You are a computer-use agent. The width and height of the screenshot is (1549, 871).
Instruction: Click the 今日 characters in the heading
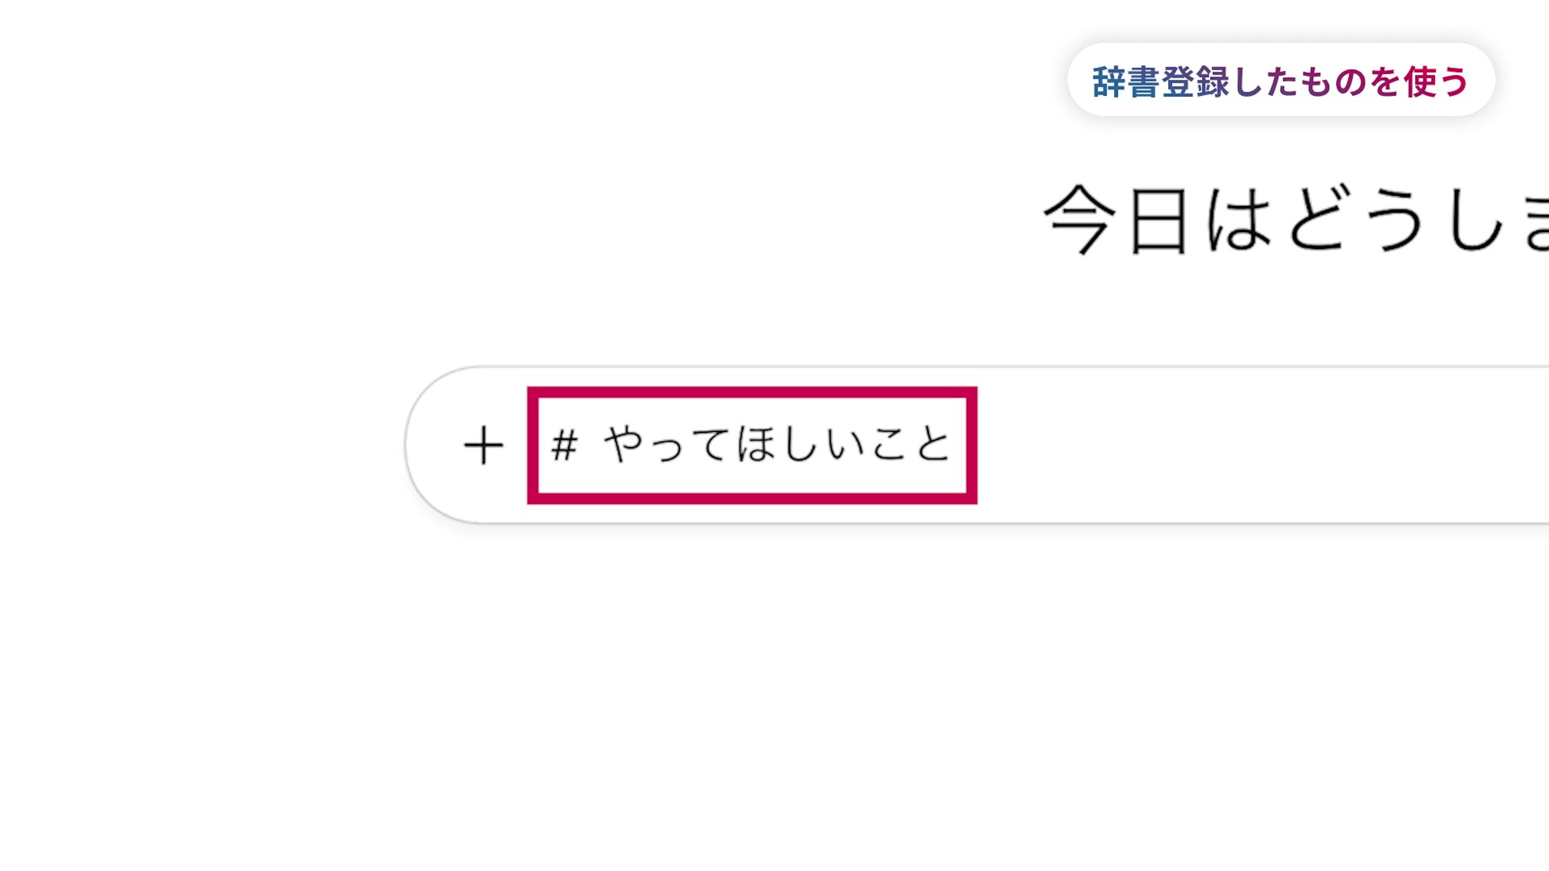coord(1115,220)
